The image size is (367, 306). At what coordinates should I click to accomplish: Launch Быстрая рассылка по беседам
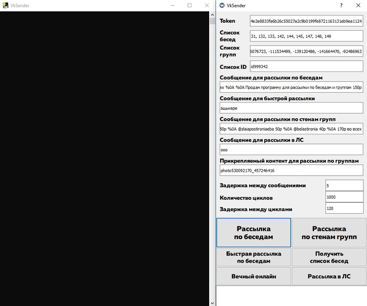click(x=254, y=257)
